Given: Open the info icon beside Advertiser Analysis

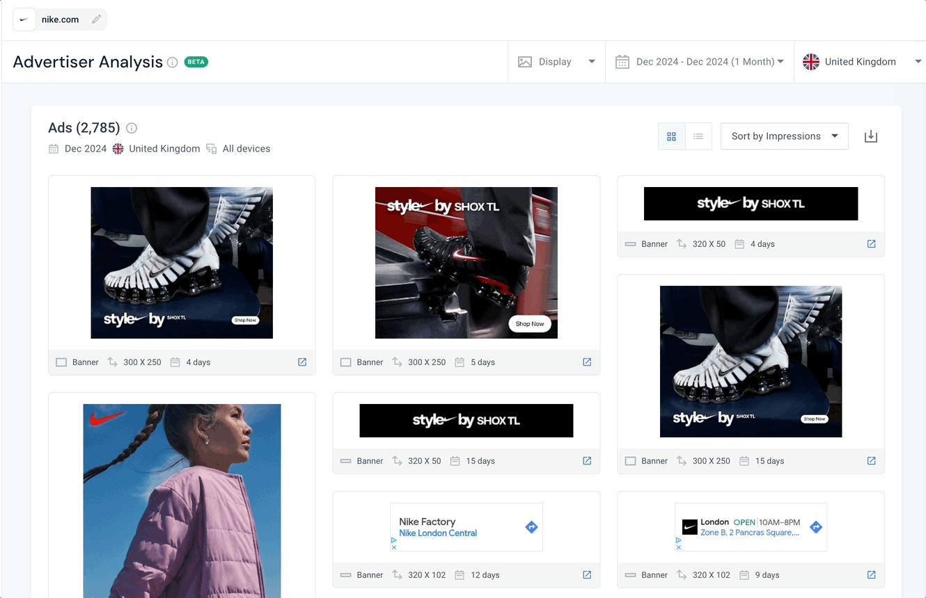Looking at the screenshot, I should click(x=173, y=62).
